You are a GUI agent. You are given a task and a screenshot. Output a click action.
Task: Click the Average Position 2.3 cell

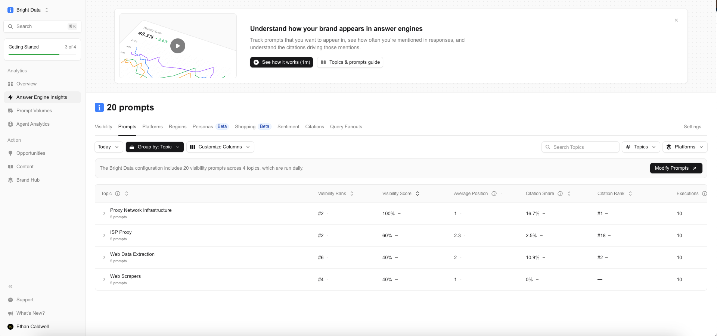point(457,236)
